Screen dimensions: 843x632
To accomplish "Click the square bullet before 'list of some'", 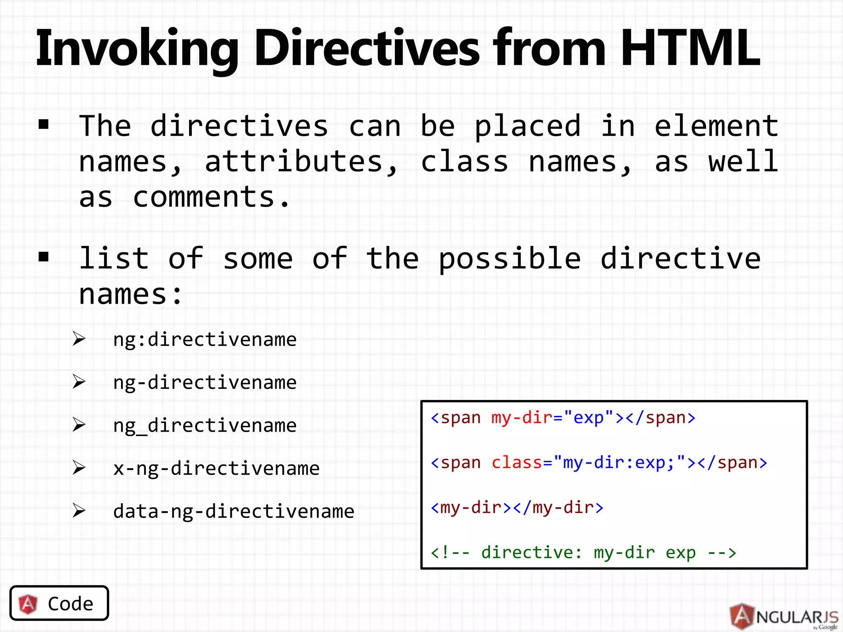I will pyautogui.click(x=44, y=257).
